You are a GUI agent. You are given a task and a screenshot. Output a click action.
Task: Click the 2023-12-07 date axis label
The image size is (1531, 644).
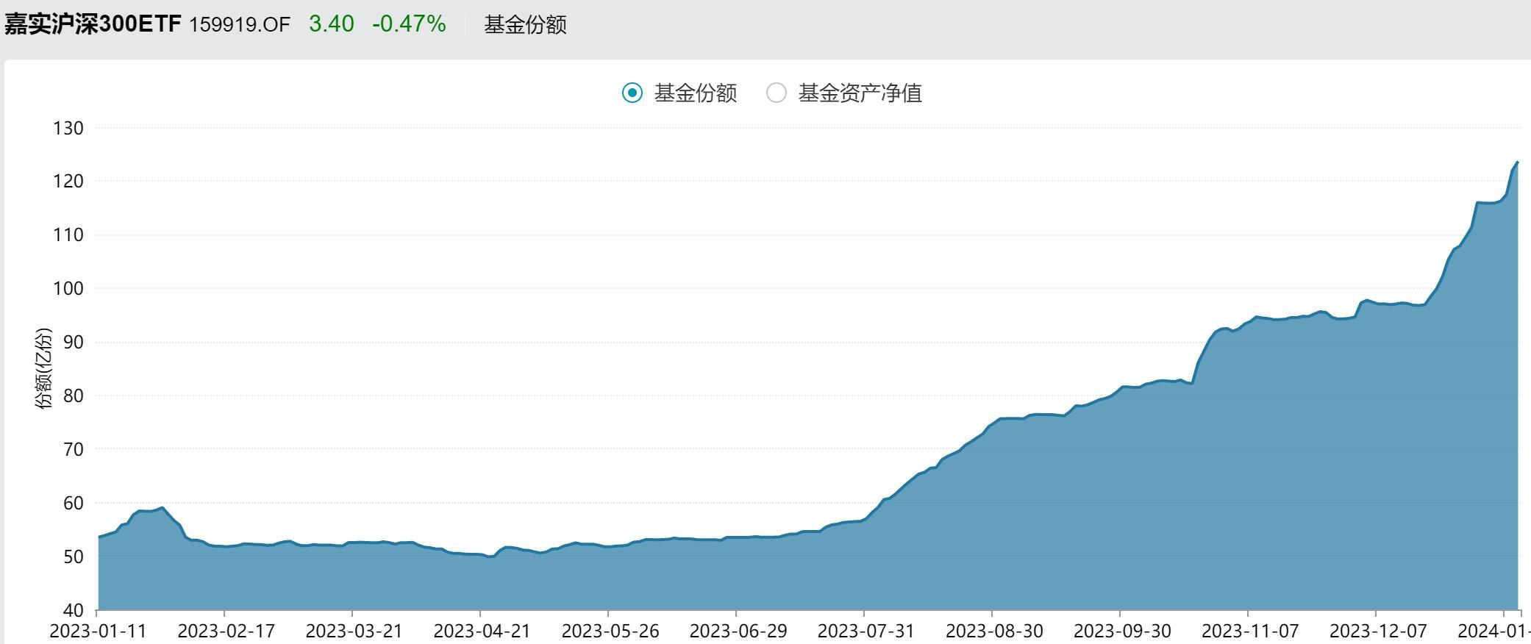point(1378,631)
